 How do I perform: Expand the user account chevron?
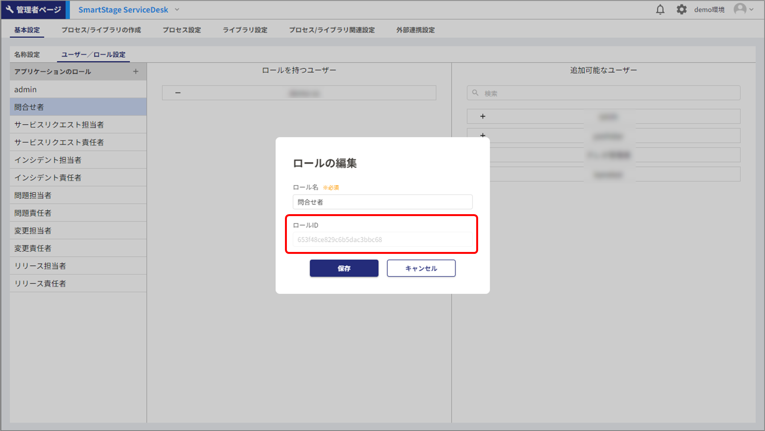tap(752, 10)
